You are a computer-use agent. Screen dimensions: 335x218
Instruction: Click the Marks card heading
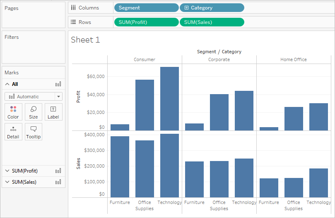coord(12,73)
